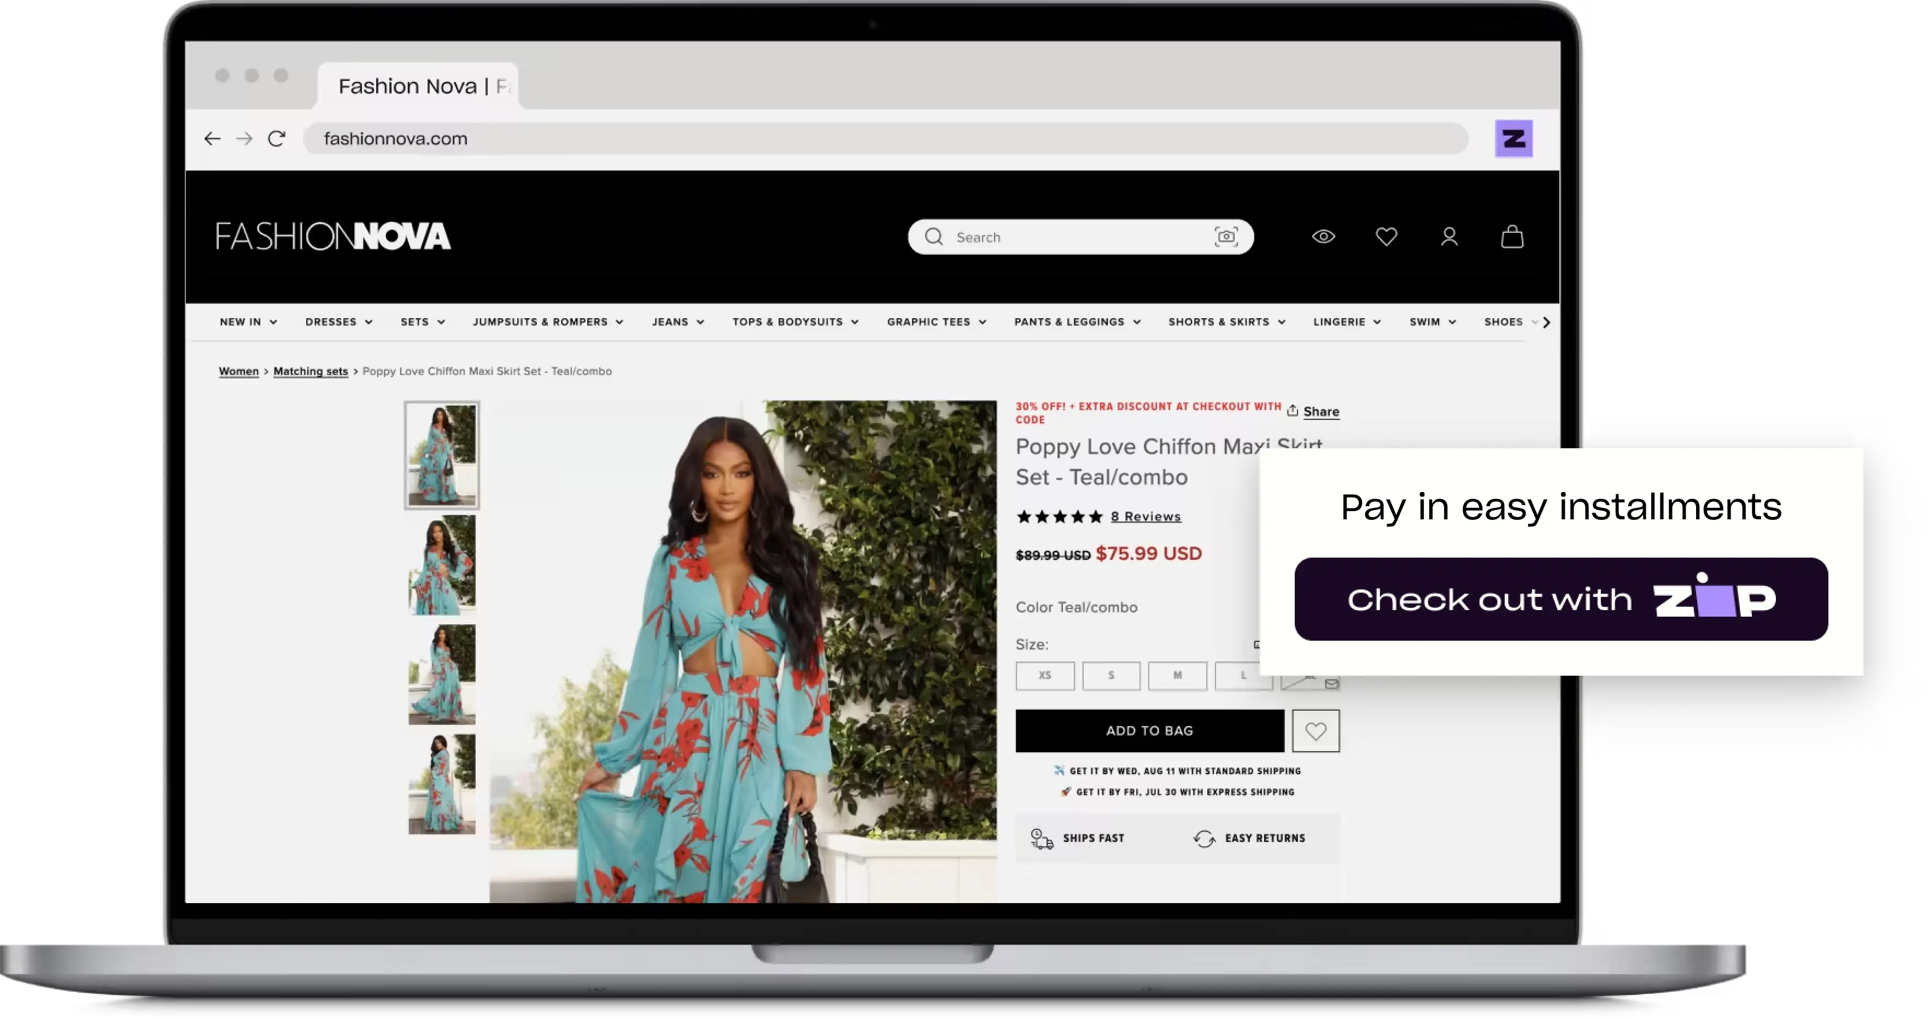Image resolution: width=1929 pixels, height=1019 pixels.
Task: Select size XS from size options
Action: pyautogui.click(x=1046, y=675)
